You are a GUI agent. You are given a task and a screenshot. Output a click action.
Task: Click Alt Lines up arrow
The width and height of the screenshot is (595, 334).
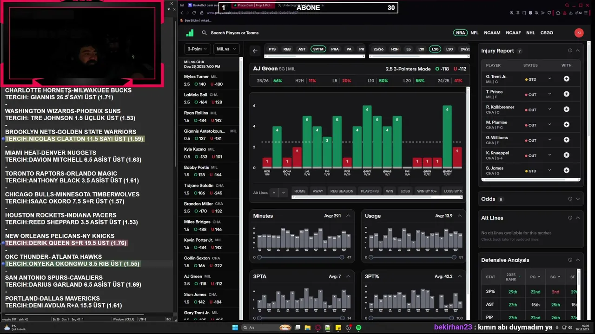274,193
